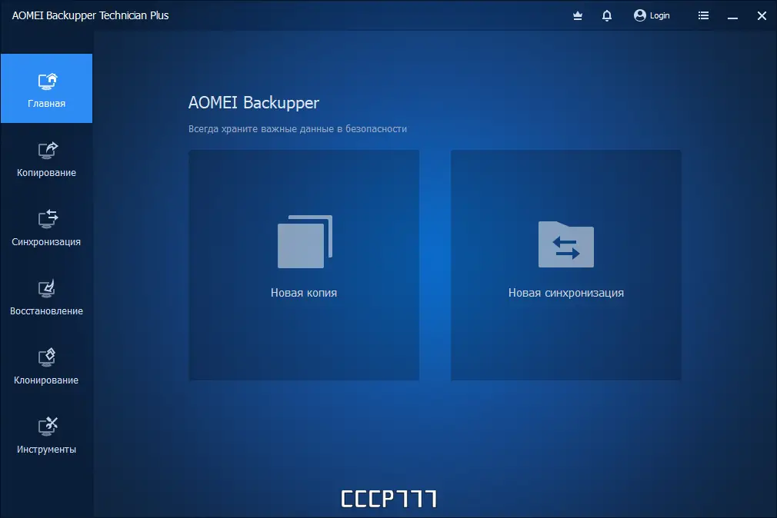Screen dimensions: 777x518
Task: Open the list menu icon in the title bar
Action: [702, 15]
